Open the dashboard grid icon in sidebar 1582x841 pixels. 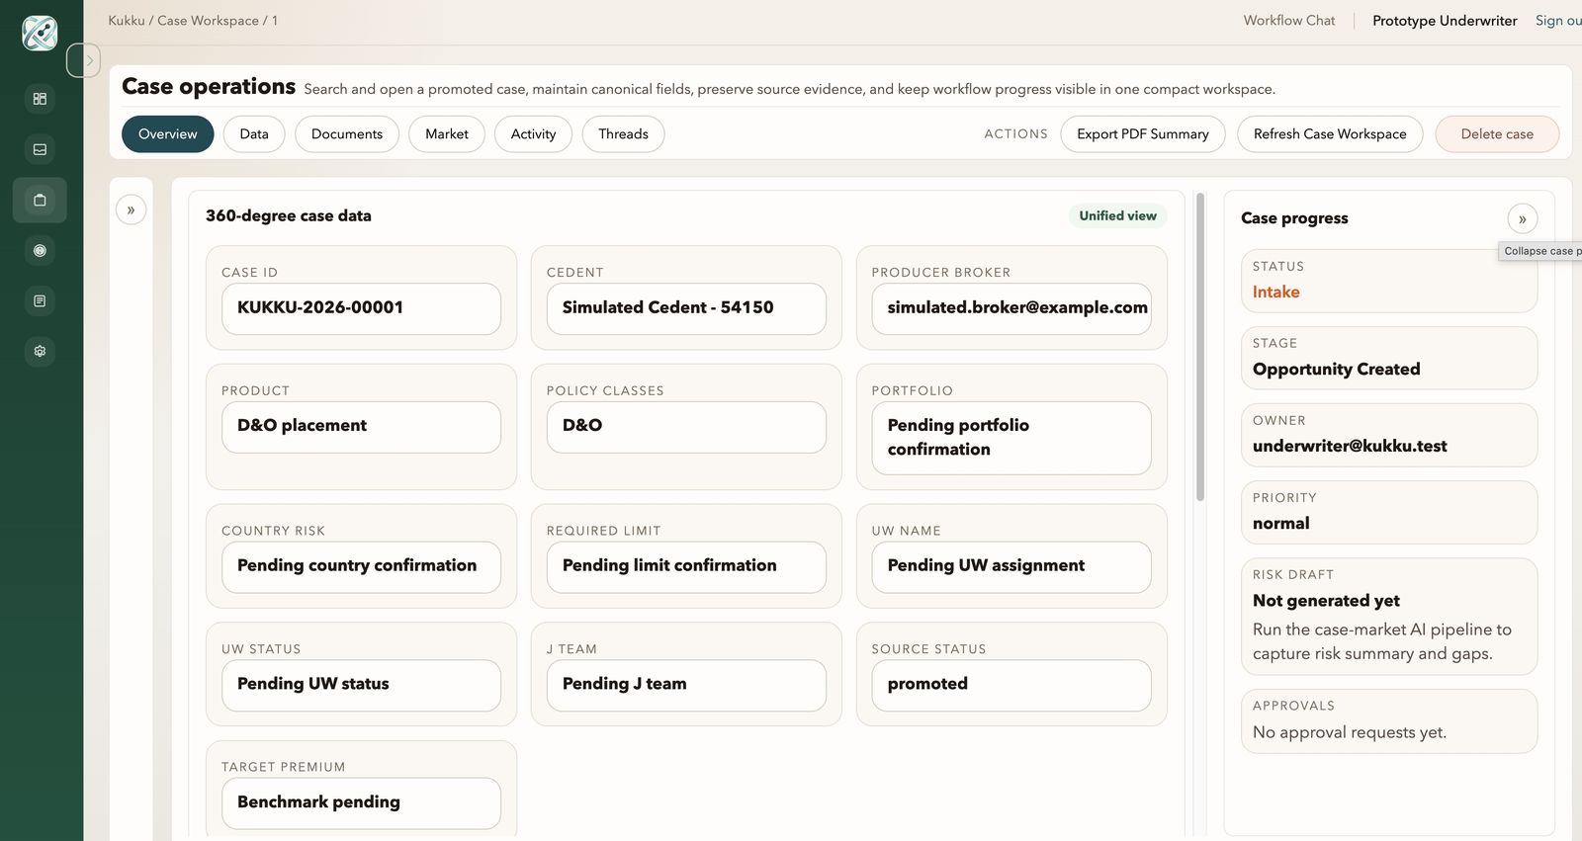(40, 99)
